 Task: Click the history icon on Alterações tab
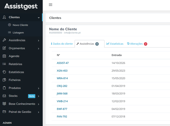click(x=128, y=44)
